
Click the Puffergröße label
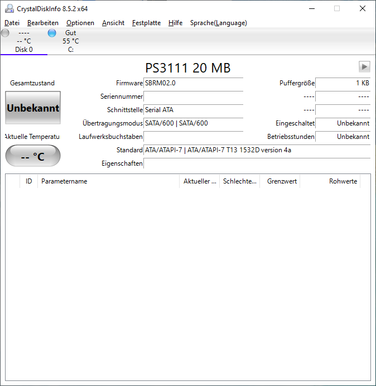tap(297, 83)
